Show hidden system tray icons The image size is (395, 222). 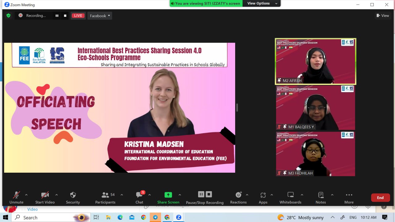coord(333,217)
